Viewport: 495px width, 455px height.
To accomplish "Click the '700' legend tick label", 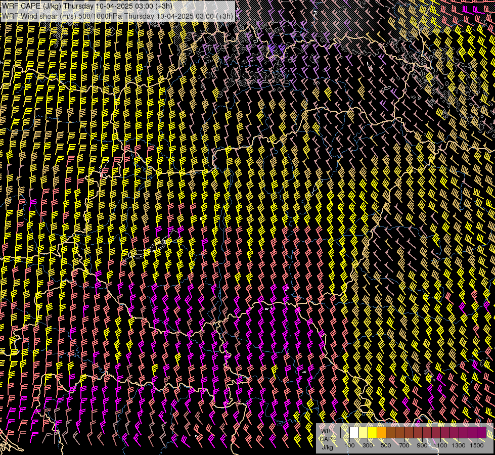I will [404, 445].
